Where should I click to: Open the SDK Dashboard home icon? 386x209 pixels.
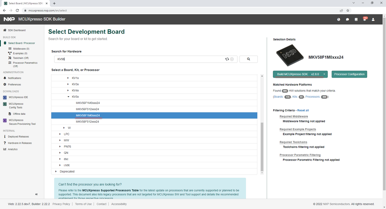pos(5,30)
